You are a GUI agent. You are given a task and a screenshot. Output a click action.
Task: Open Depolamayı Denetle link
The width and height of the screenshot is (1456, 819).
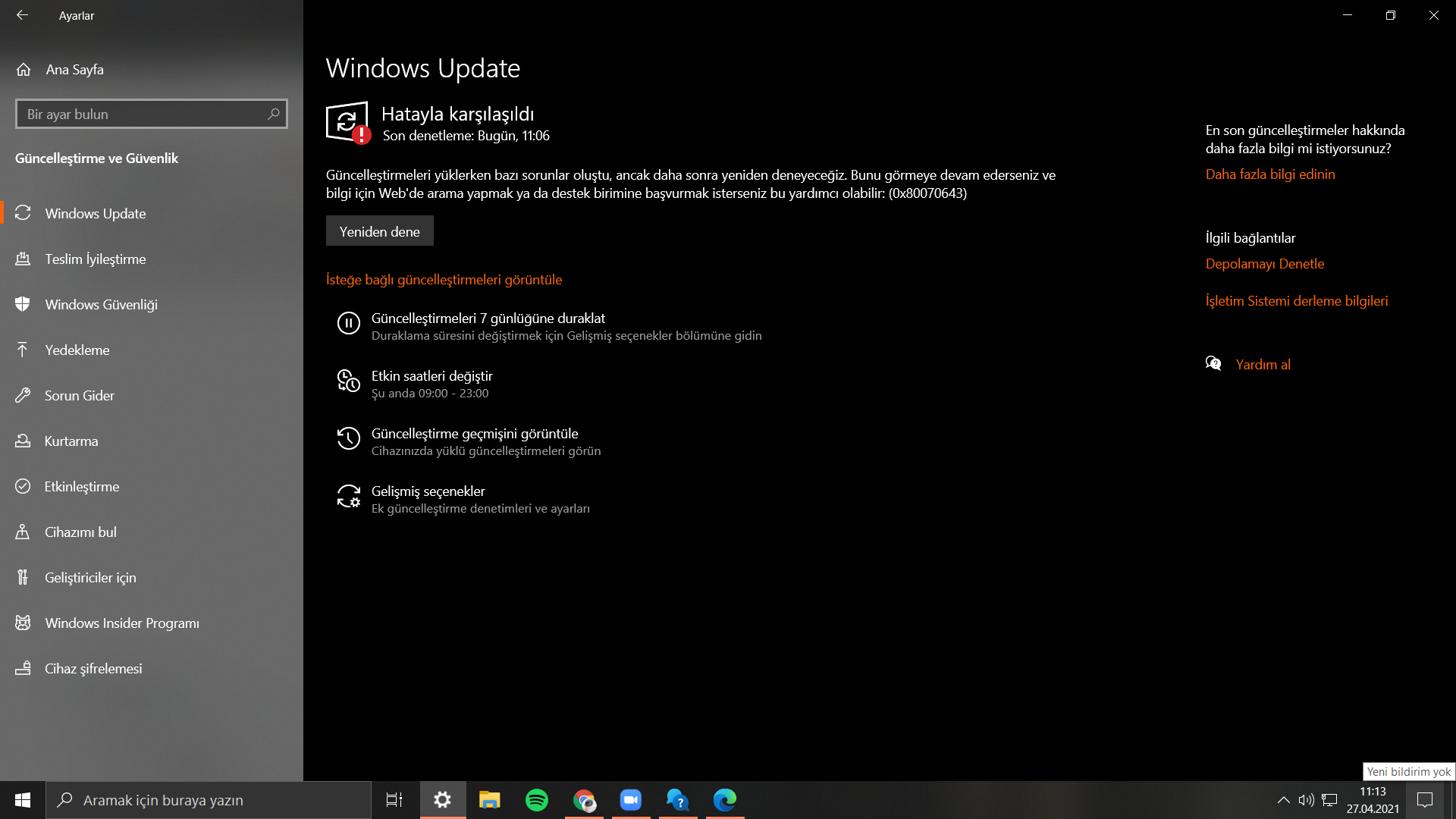tap(1265, 263)
